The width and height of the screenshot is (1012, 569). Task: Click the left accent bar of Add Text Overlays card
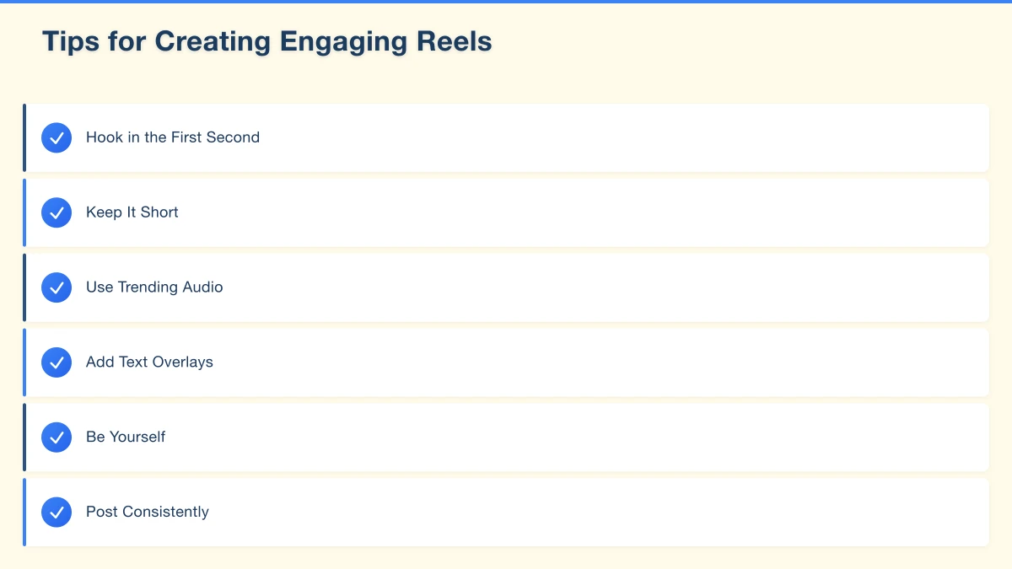24,362
